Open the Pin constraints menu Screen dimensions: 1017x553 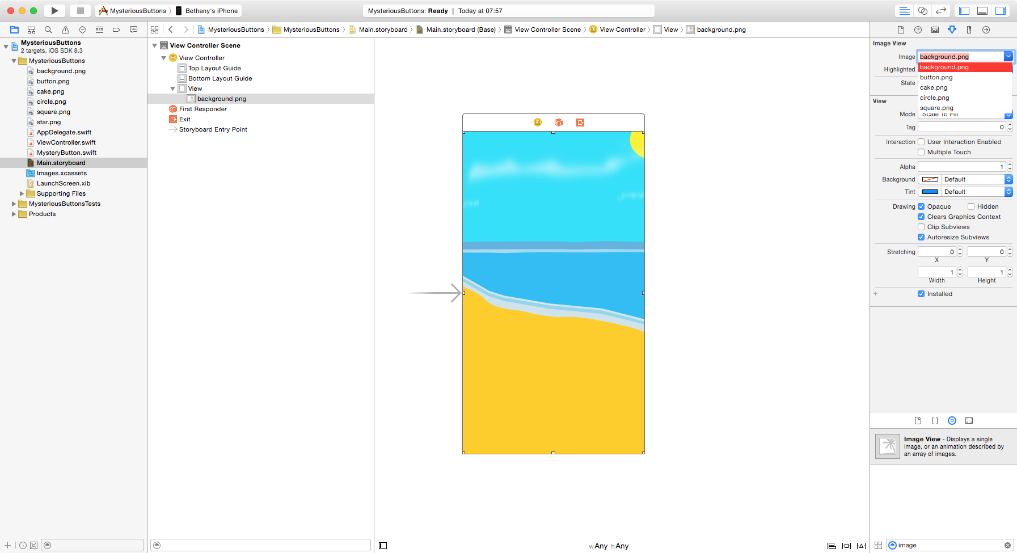point(846,546)
